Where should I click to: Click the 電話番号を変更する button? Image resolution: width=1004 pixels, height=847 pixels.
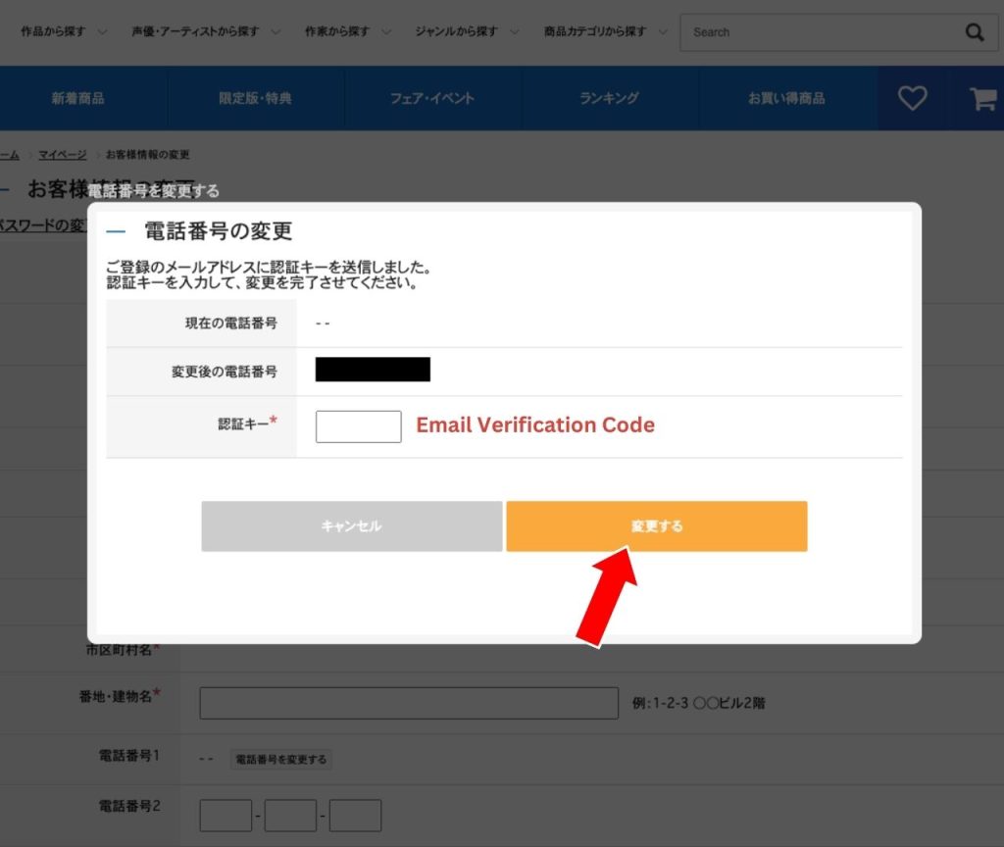pyautogui.click(x=281, y=760)
